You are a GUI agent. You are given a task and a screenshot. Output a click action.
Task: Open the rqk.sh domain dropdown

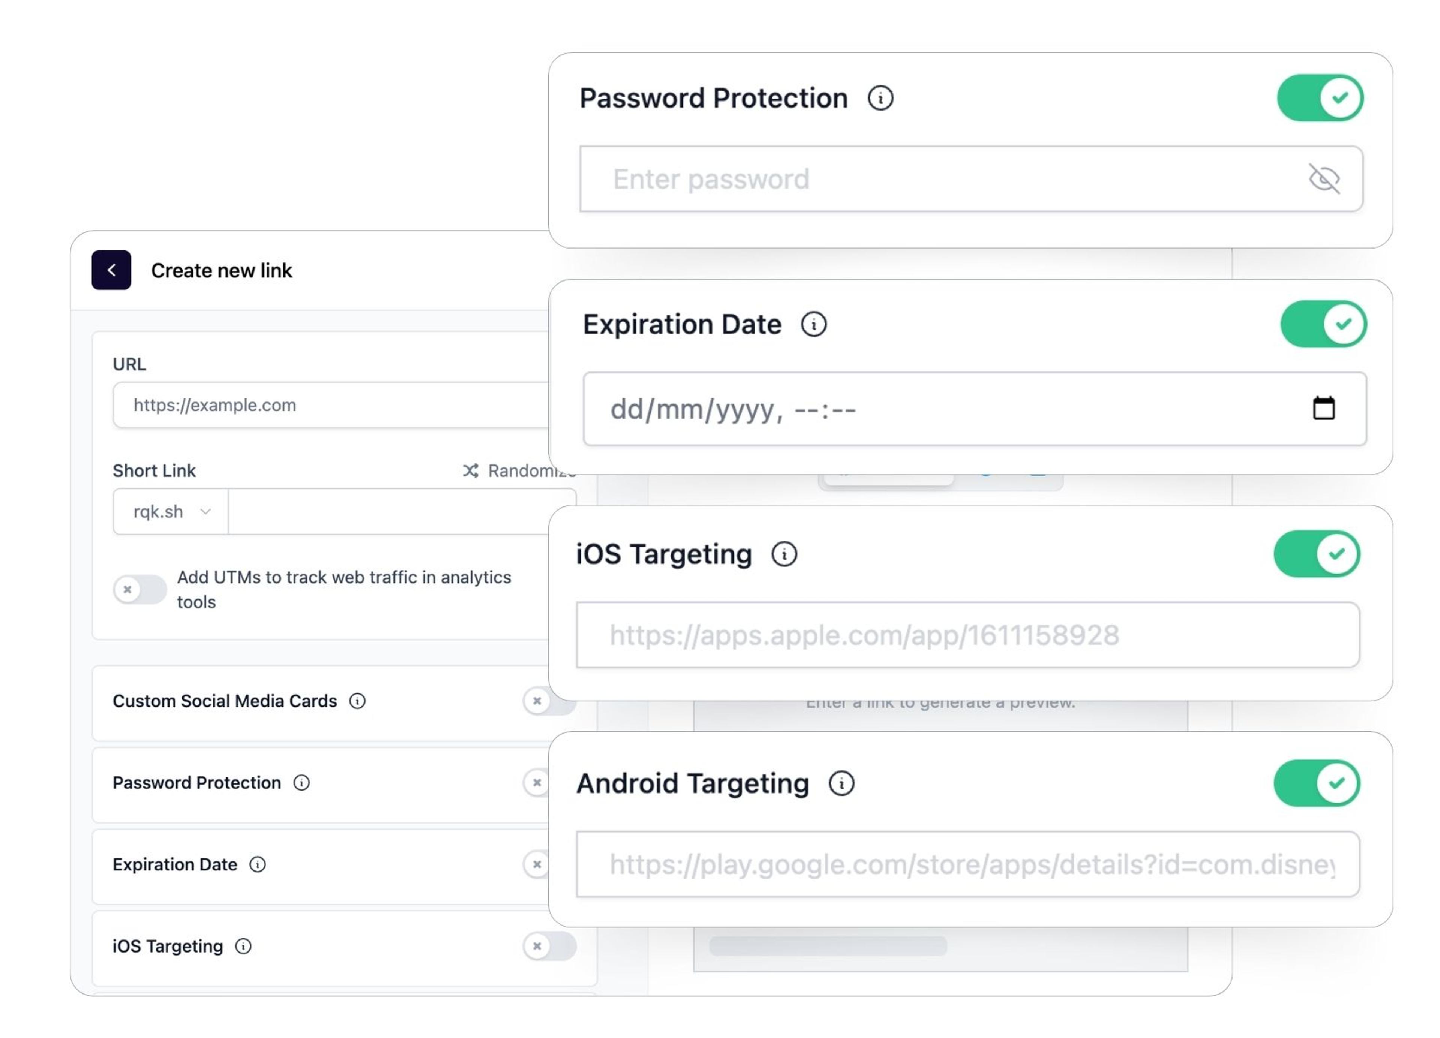pyautogui.click(x=171, y=512)
